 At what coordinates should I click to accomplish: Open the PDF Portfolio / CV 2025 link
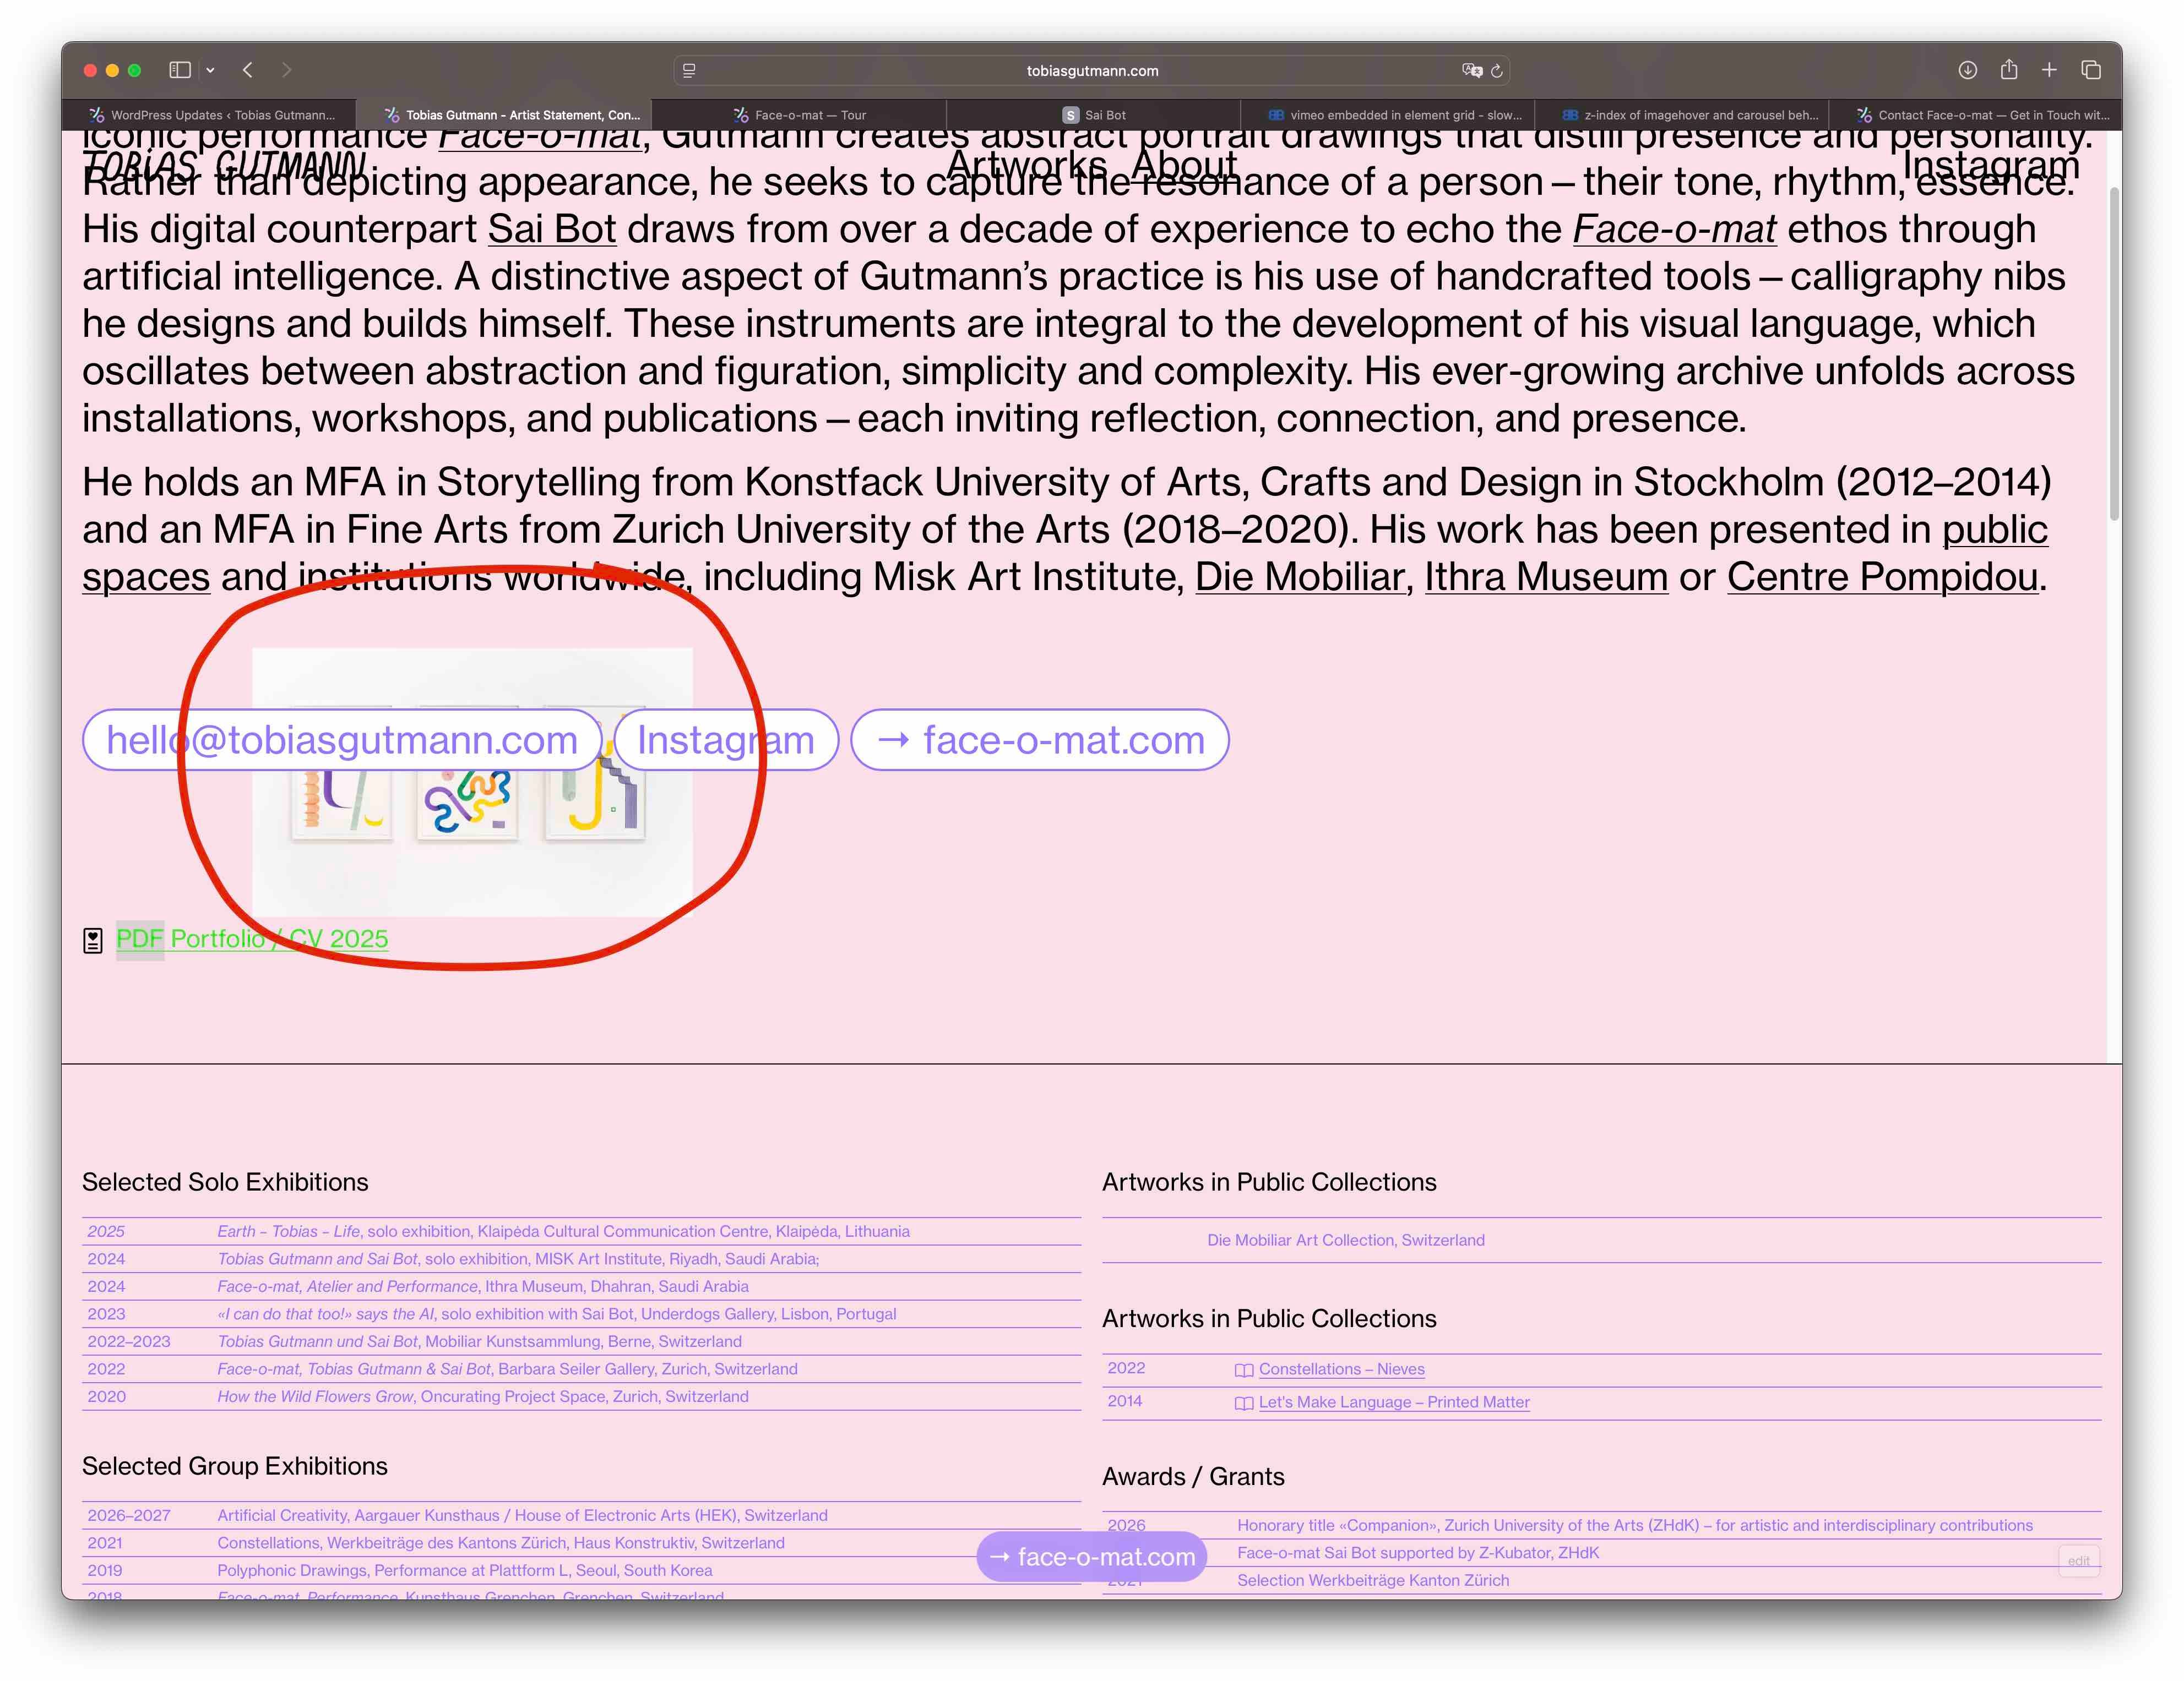251,938
